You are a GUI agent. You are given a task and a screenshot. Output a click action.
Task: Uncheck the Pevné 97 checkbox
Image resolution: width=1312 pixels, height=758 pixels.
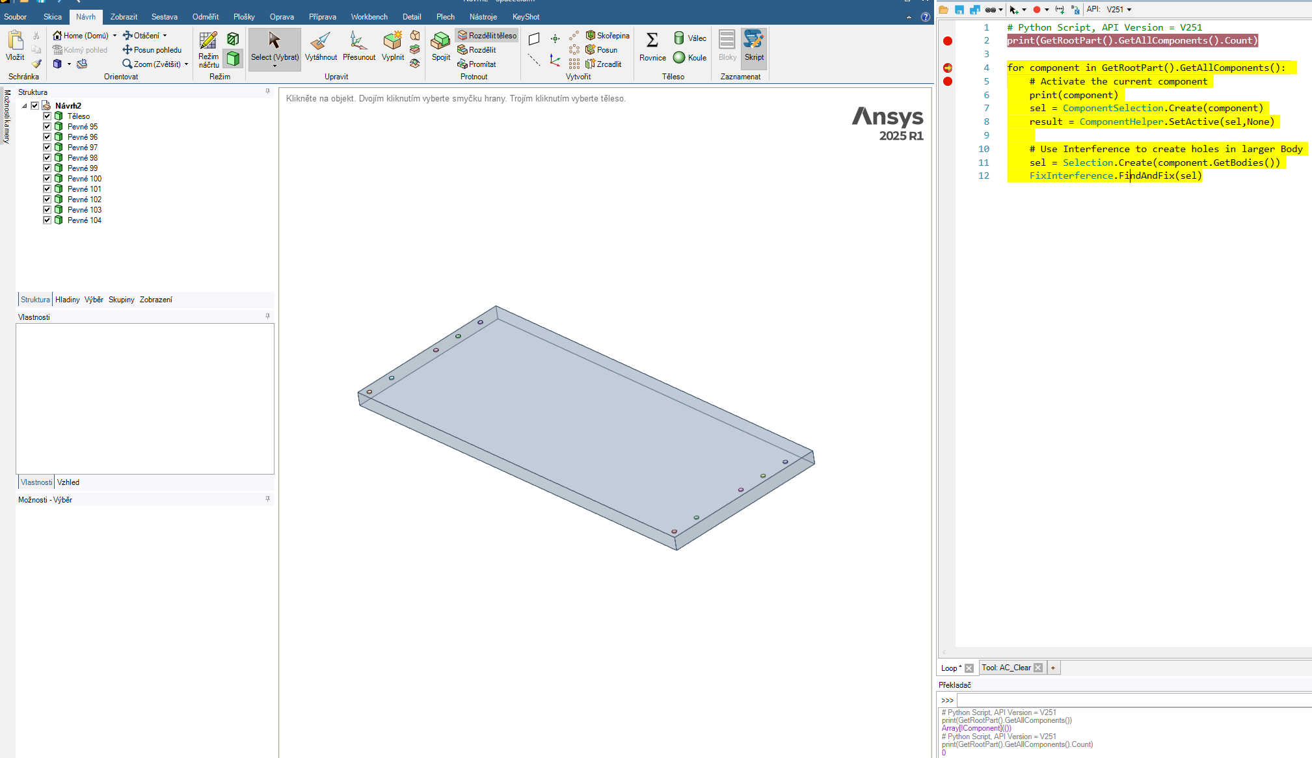pos(47,148)
